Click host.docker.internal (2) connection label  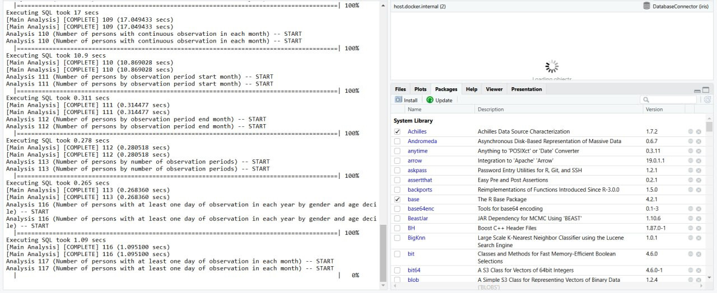point(420,6)
